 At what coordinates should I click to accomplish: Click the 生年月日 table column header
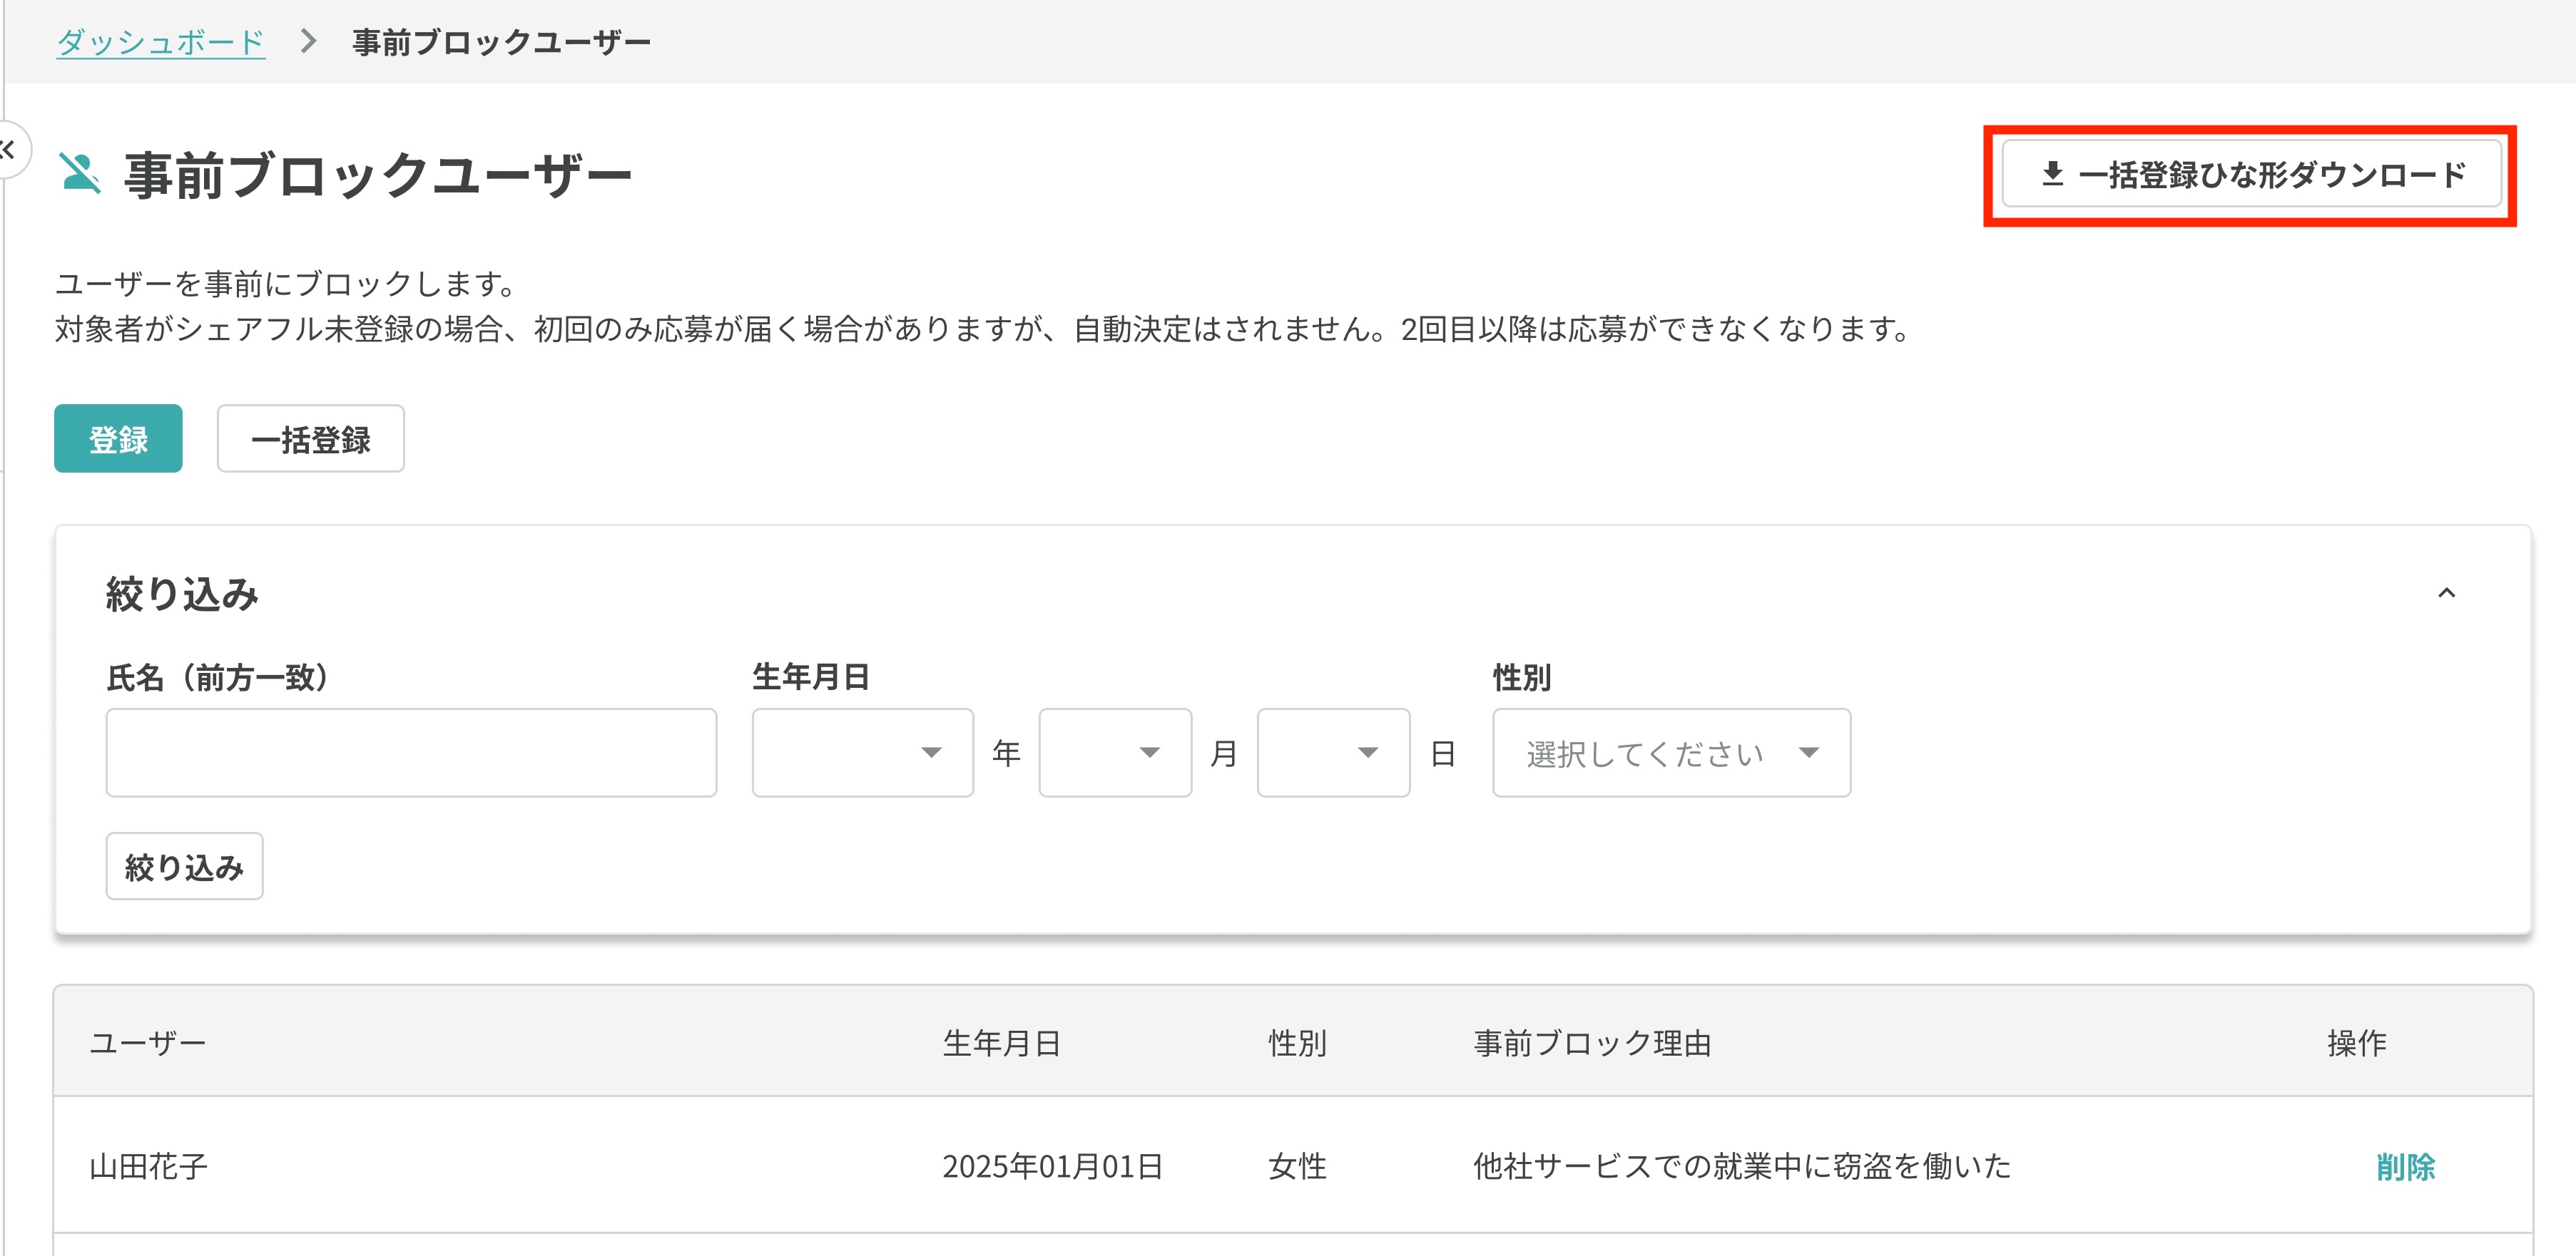coord(1001,1043)
